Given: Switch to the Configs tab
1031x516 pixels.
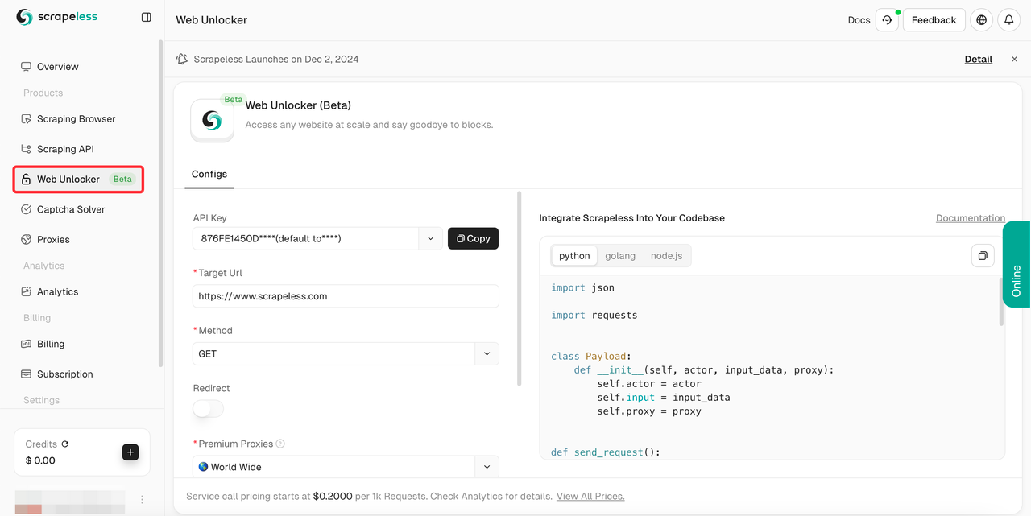Looking at the screenshot, I should [209, 175].
